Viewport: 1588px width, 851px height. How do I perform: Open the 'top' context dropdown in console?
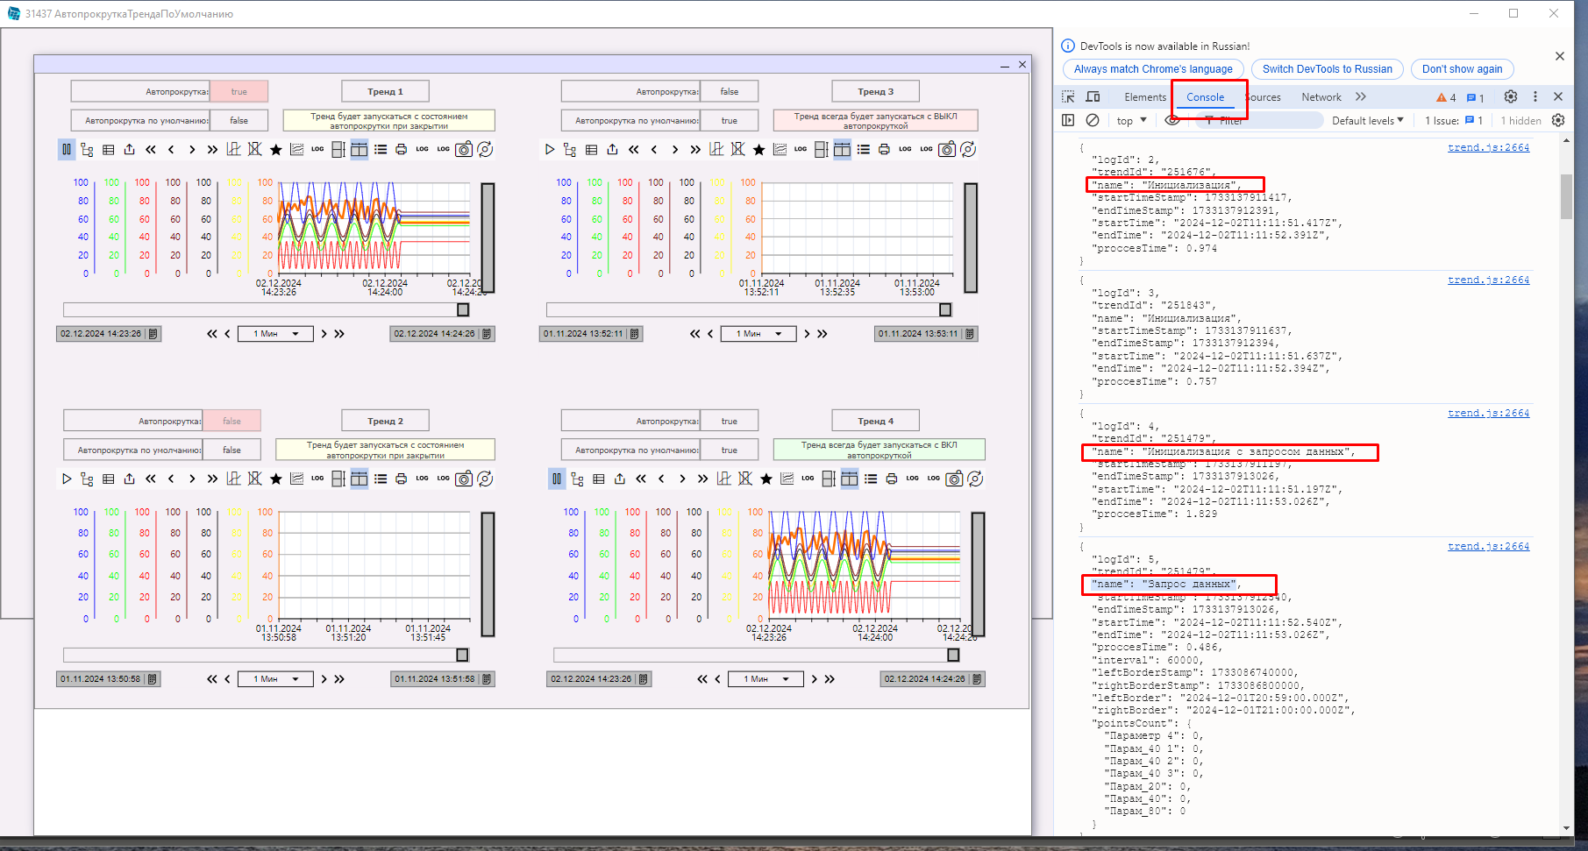1131,121
